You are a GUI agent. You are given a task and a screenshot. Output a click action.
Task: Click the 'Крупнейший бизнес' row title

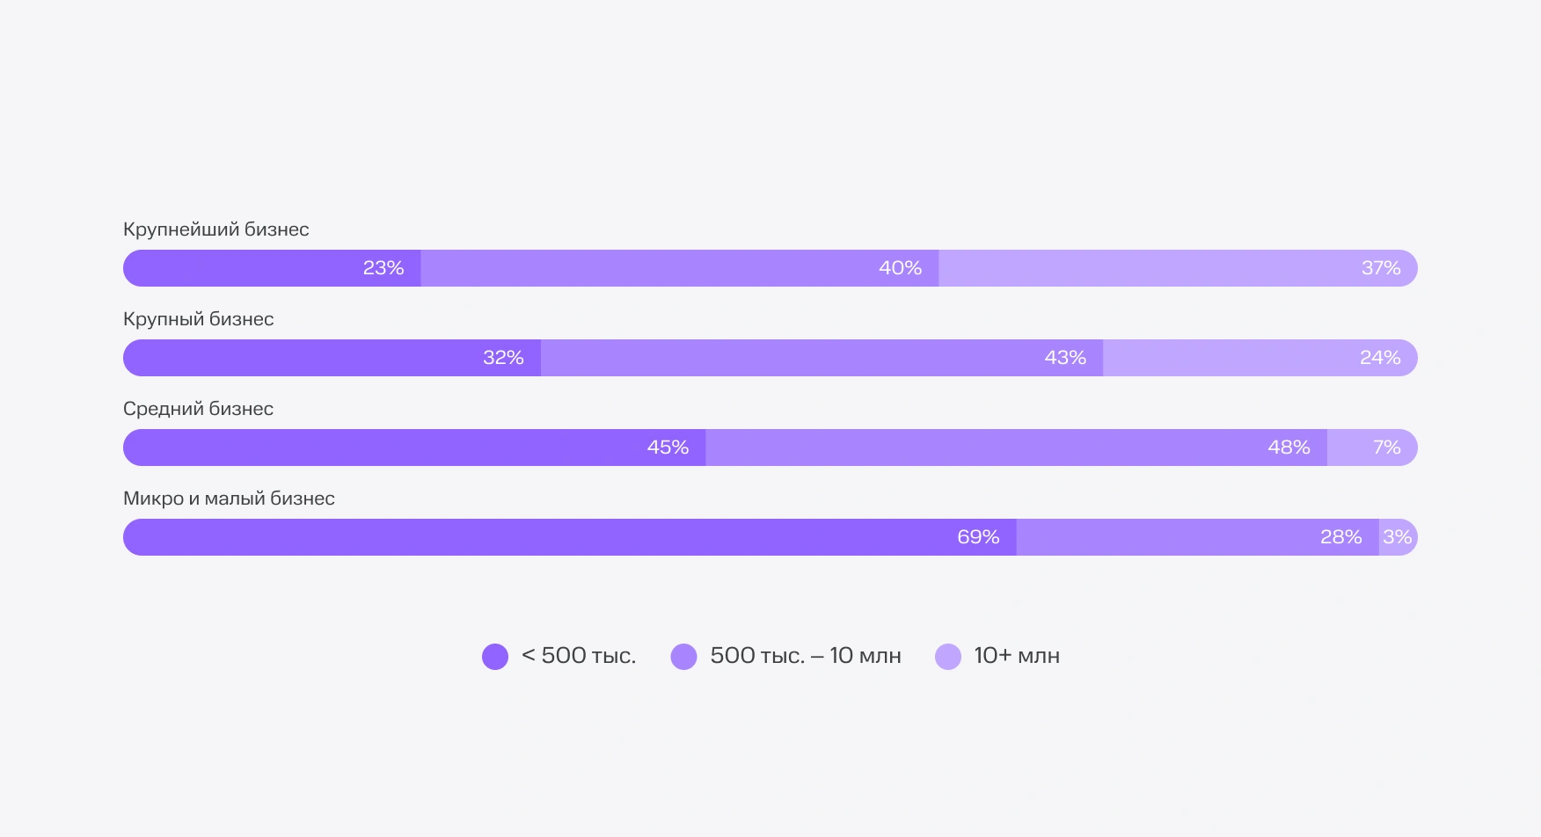pyautogui.click(x=216, y=229)
